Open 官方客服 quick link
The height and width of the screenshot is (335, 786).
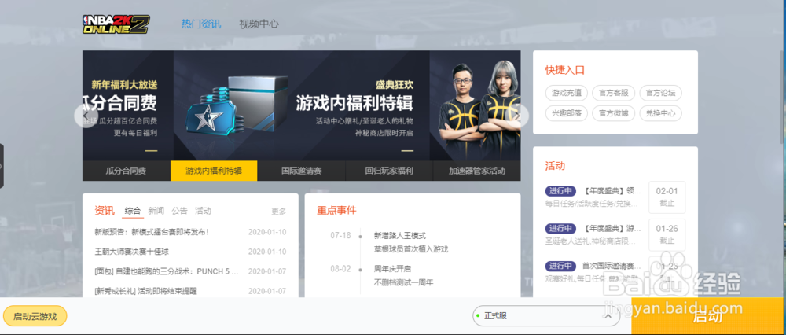pyautogui.click(x=614, y=93)
